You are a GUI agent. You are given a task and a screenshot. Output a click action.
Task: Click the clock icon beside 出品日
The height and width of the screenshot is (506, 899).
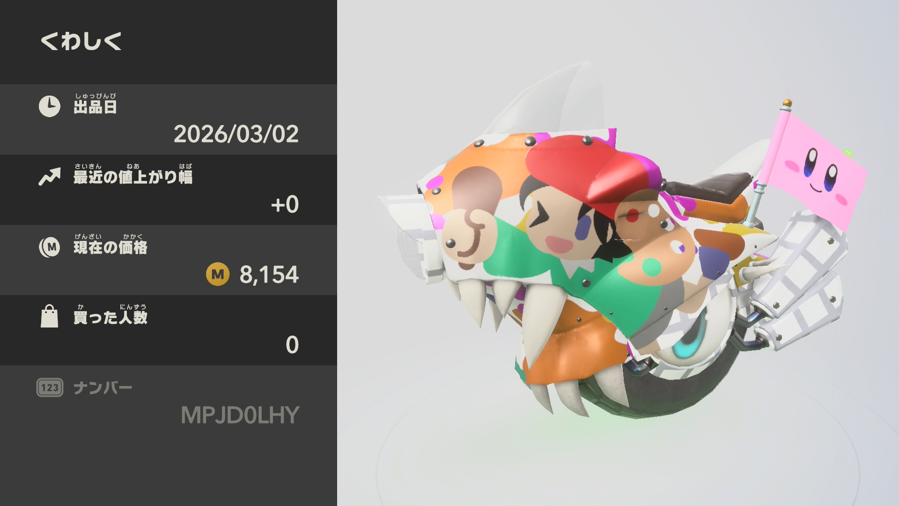[x=49, y=106]
